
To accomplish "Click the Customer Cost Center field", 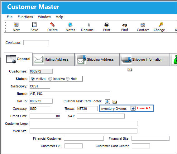I will [x=141, y=146].
